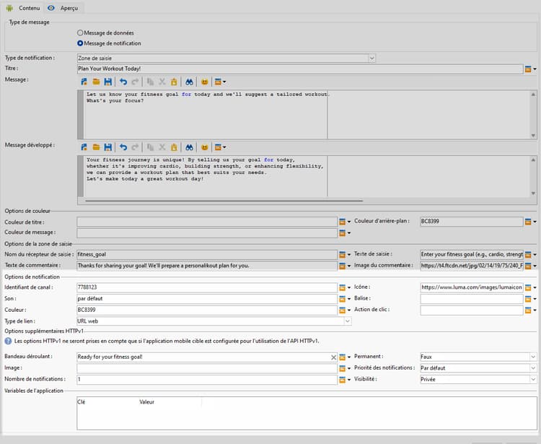Click the open folder icon in Message développé toolbar
The image size is (541, 444).
click(96, 147)
